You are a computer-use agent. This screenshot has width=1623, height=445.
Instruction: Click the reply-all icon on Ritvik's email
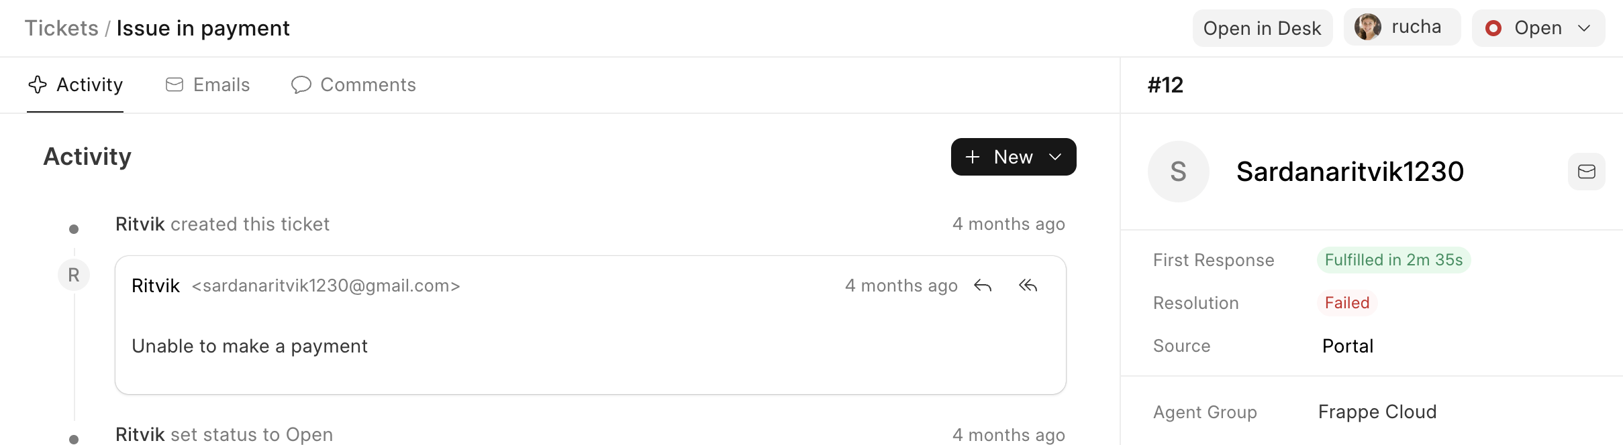(1028, 286)
